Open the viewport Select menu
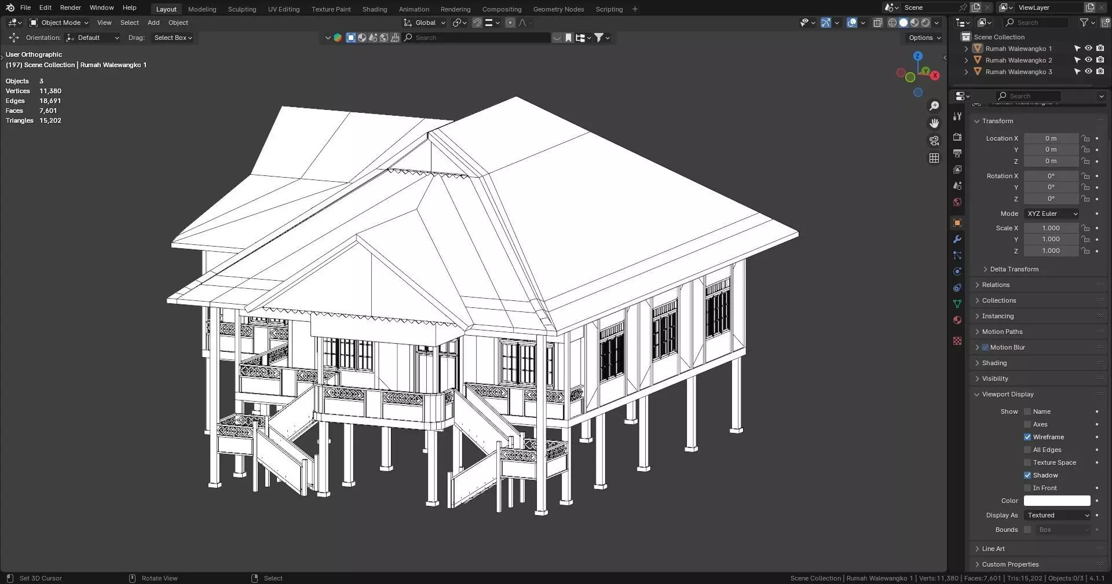Image resolution: width=1112 pixels, height=584 pixels. pos(129,23)
